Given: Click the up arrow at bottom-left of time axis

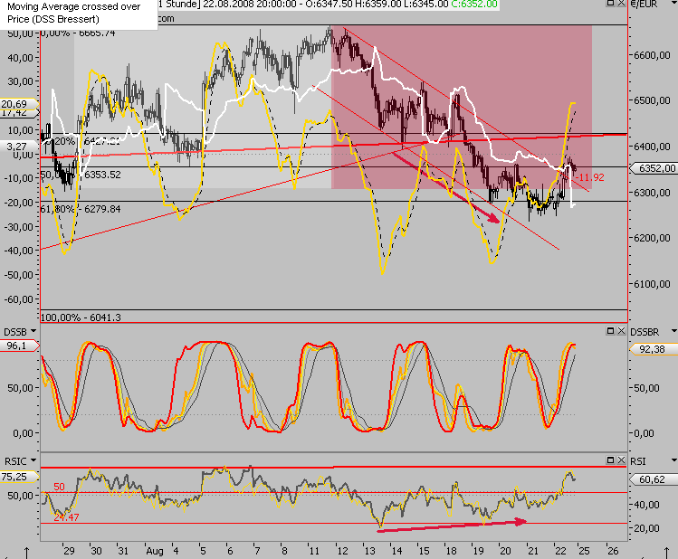Looking at the screenshot, I should (x=28, y=551).
